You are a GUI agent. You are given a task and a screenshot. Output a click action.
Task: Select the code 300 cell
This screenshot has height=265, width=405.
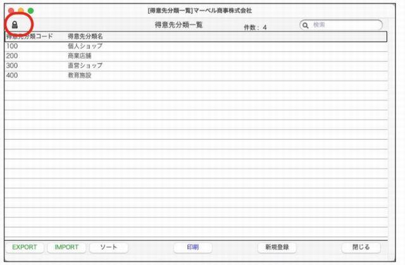point(13,65)
